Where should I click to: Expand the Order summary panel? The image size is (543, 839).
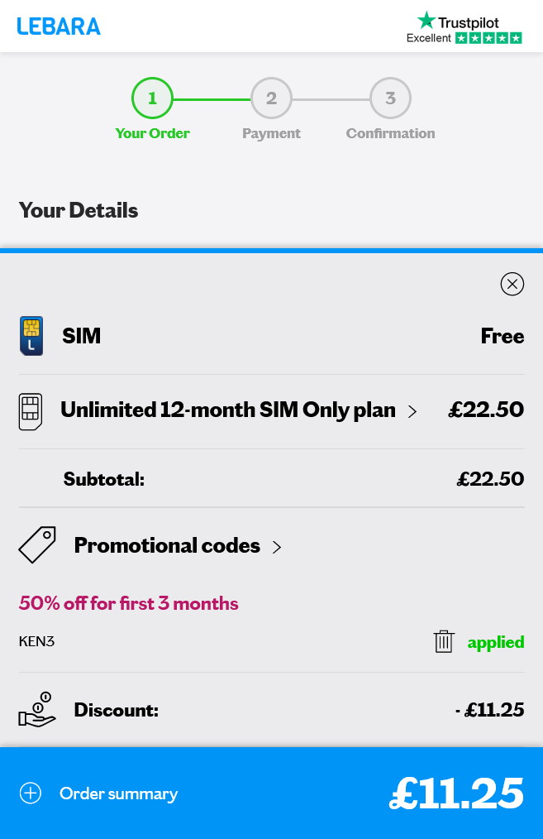[118, 793]
